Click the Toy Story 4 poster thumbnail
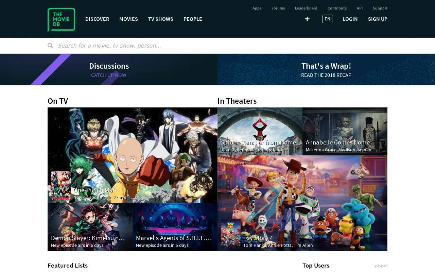This screenshot has width=435, height=272. 231,233
